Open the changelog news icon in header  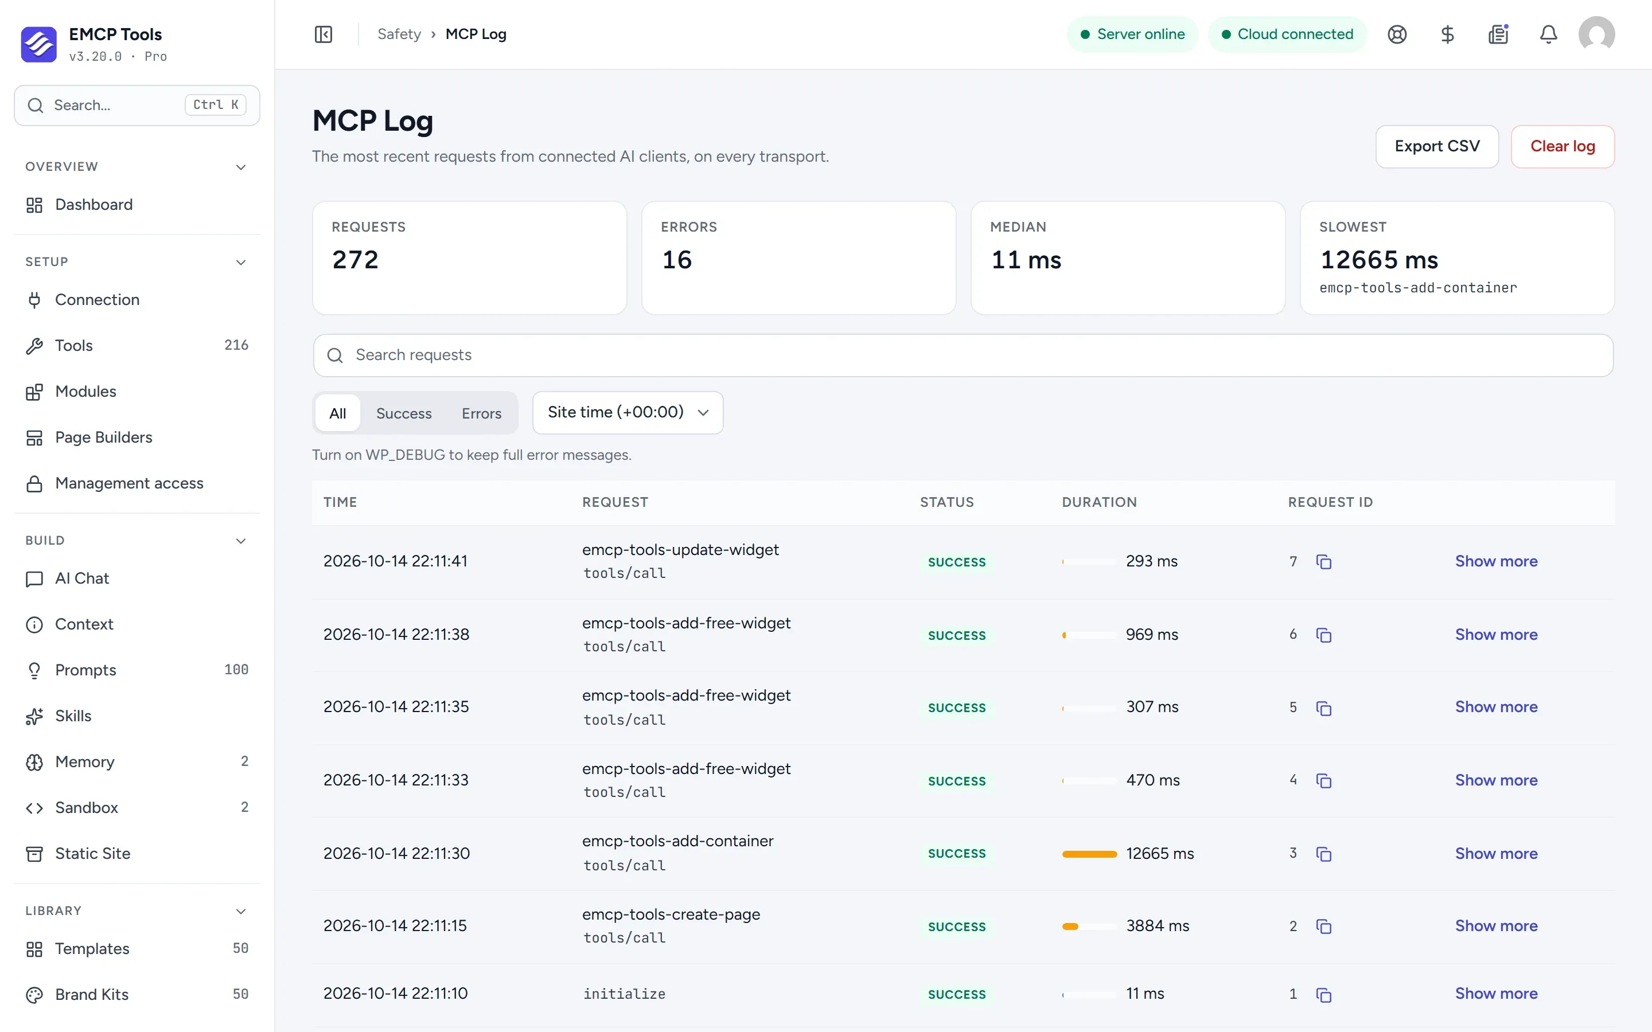[x=1498, y=34]
